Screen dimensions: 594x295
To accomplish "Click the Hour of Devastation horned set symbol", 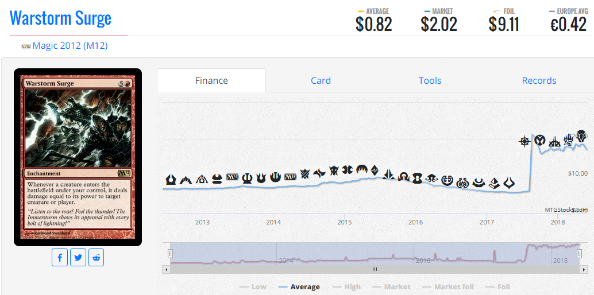I will 509,184.
